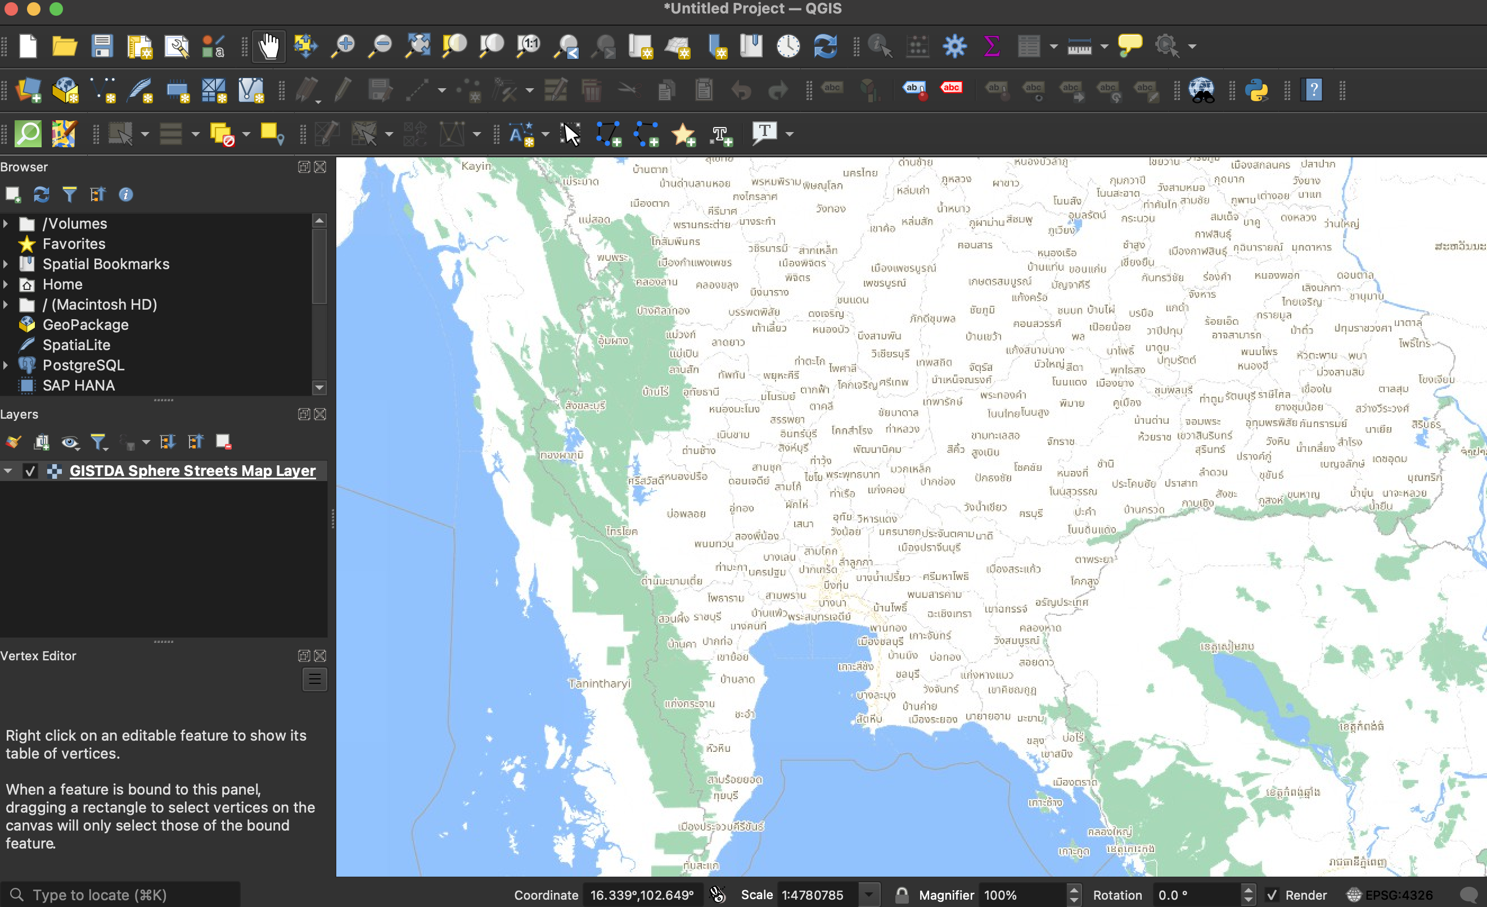Open Vertex Editor options hamburger button
The height and width of the screenshot is (907, 1487).
click(x=314, y=679)
